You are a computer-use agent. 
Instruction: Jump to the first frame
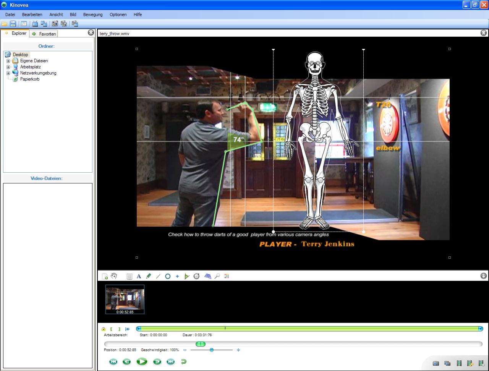click(113, 362)
